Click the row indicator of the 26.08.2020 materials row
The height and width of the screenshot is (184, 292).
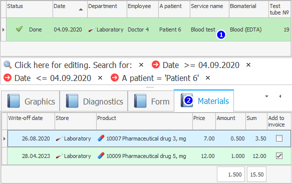click(x=5, y=138)
